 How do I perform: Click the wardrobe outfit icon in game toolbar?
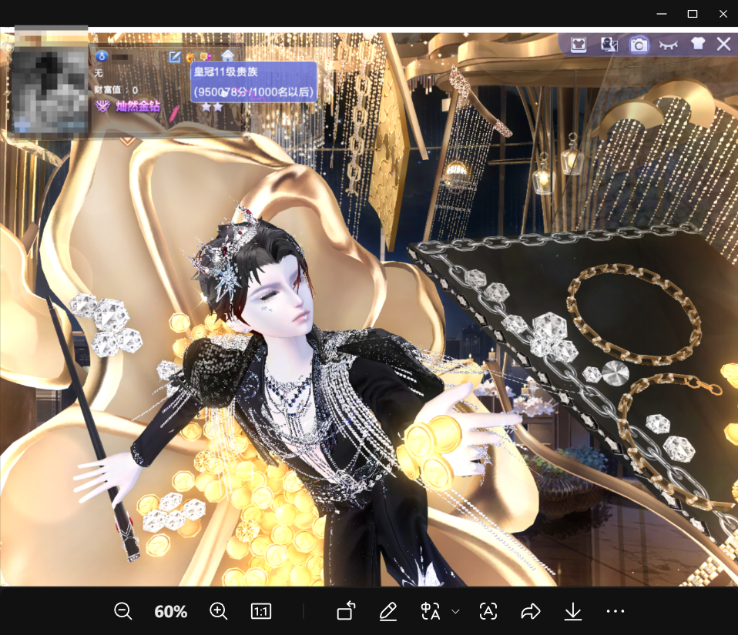[579, 45]
